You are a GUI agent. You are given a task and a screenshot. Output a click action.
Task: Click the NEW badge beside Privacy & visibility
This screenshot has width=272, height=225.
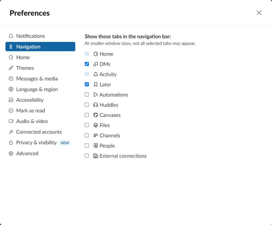(x=65, y=143)
